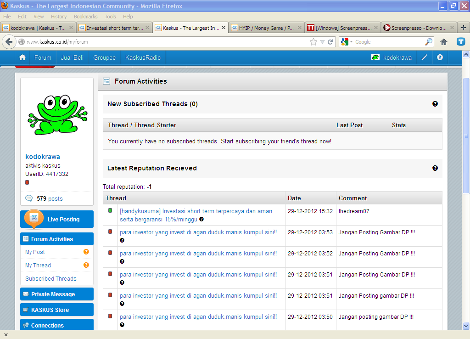The width and height of the screenshot is (470, 339).
Task: Click the scrollbar down arrow
Action: pos(466,326)
